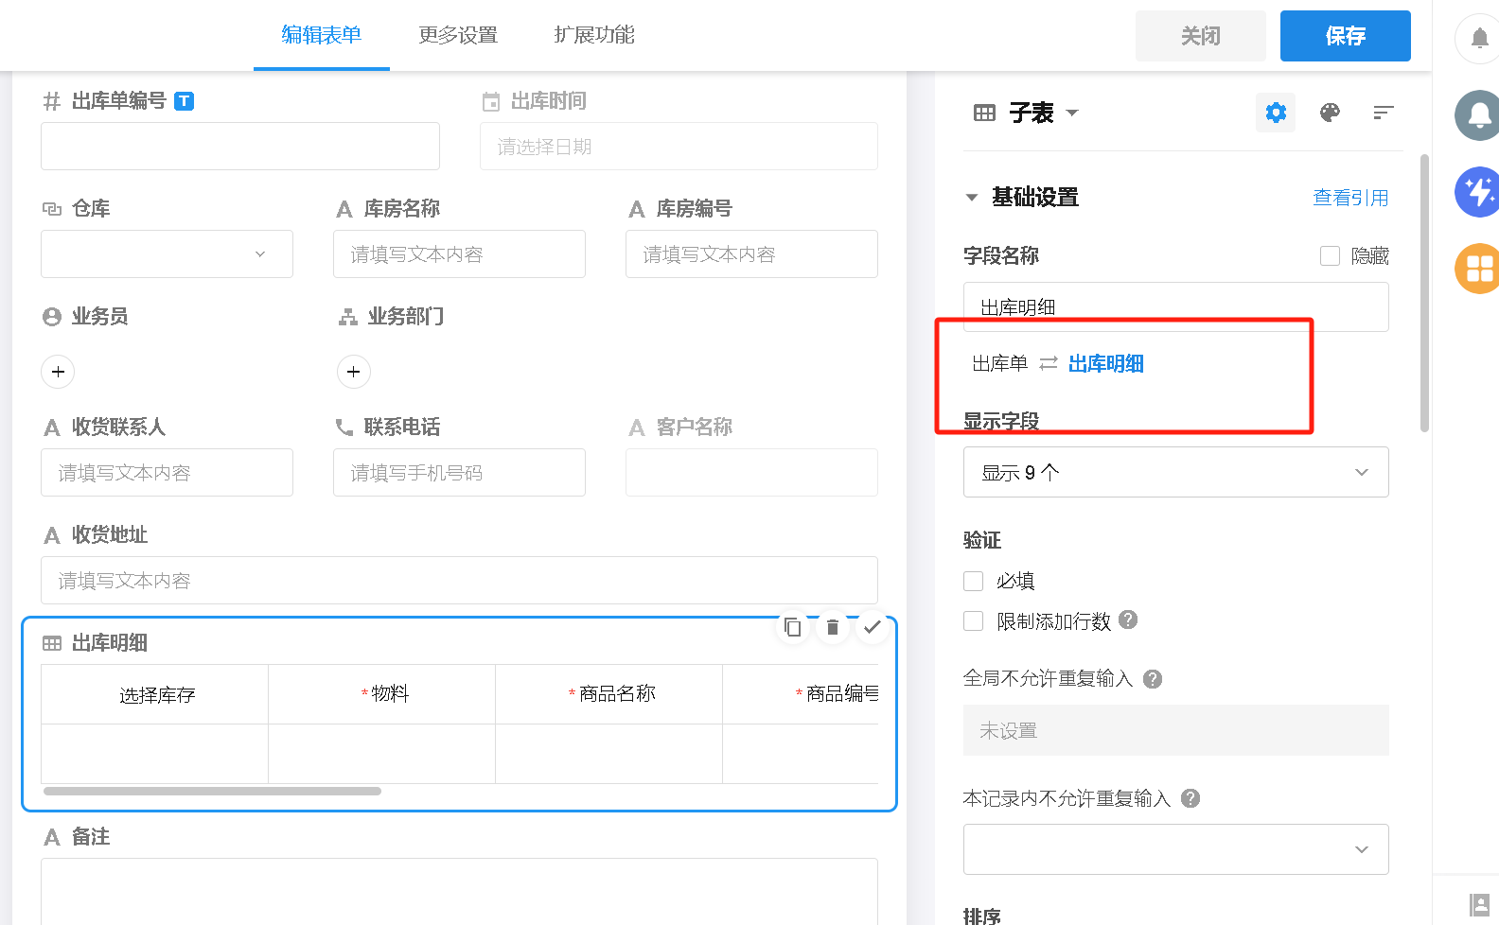This screenshot has width=1499, height=925.
Task: Enable the 必填 checkbox
Action: click(973, 581)
